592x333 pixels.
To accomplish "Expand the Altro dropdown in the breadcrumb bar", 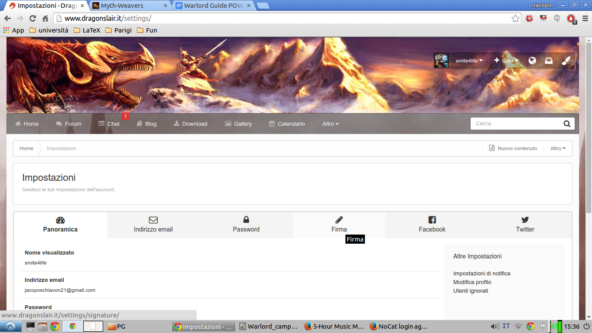I will (558, 148).
